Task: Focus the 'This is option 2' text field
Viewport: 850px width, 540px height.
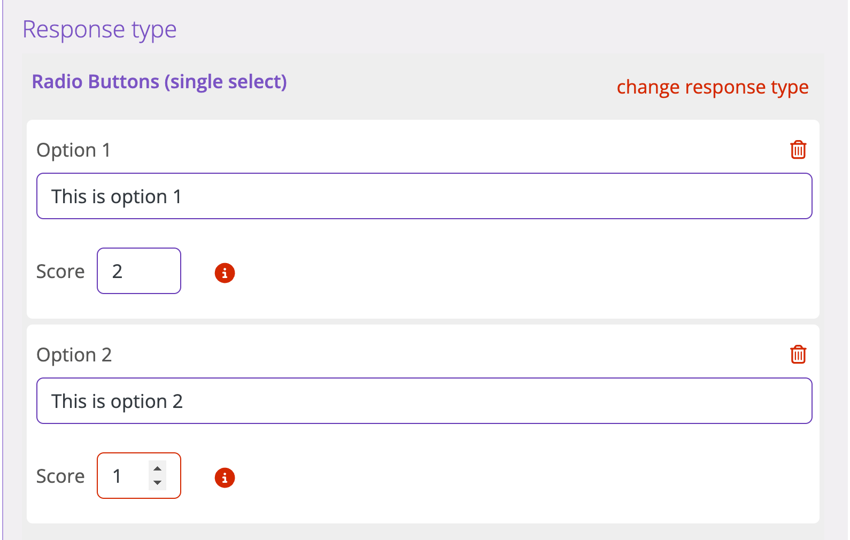Action: tap(424, 401)
